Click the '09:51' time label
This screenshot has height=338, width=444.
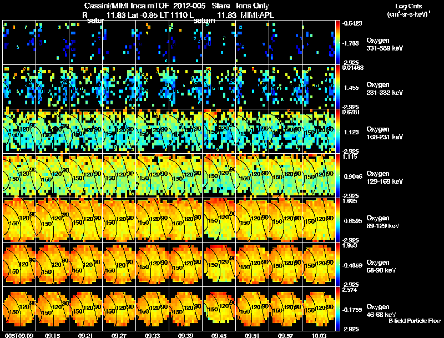(x=252, y=335)
